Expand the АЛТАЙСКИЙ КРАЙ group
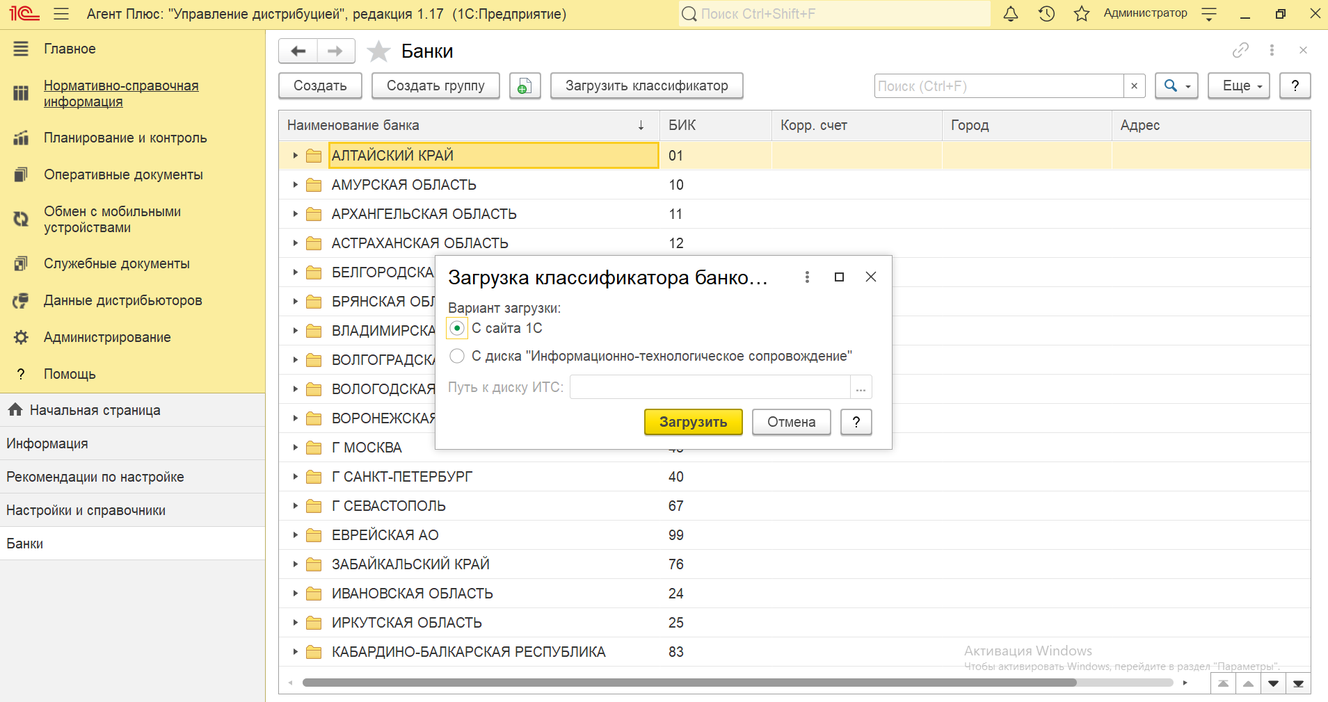Viewport: 1328px width, 702px height. tap(295, 156)
